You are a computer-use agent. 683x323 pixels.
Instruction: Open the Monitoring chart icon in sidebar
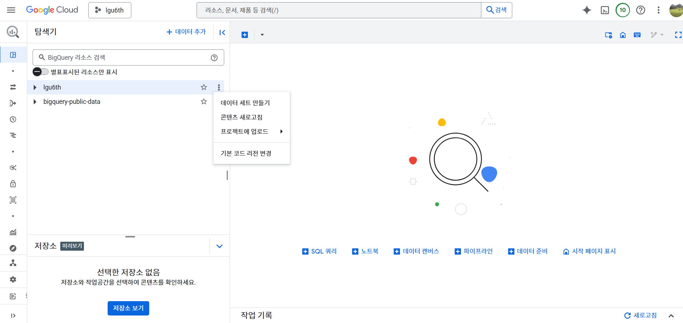(13, 232)
